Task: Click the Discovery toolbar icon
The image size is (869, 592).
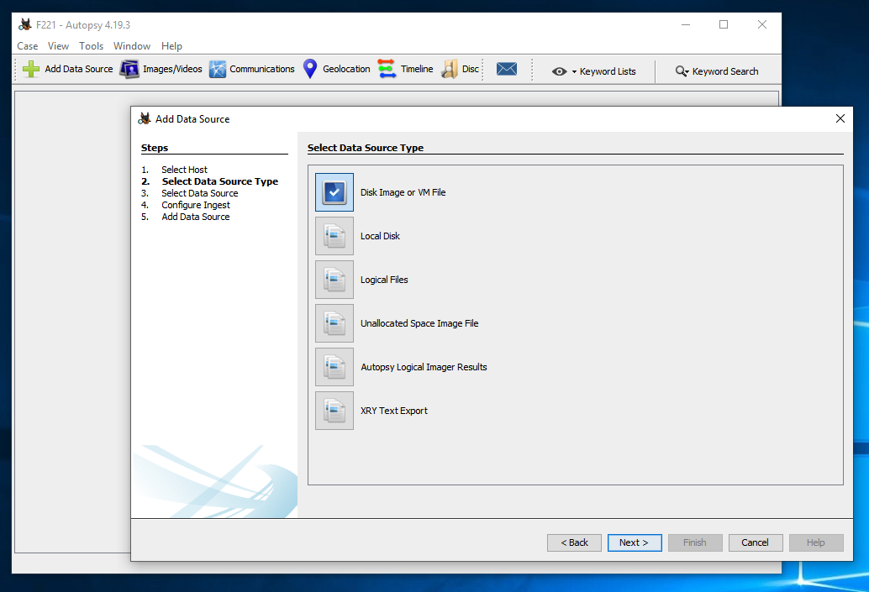Action: 450,70
